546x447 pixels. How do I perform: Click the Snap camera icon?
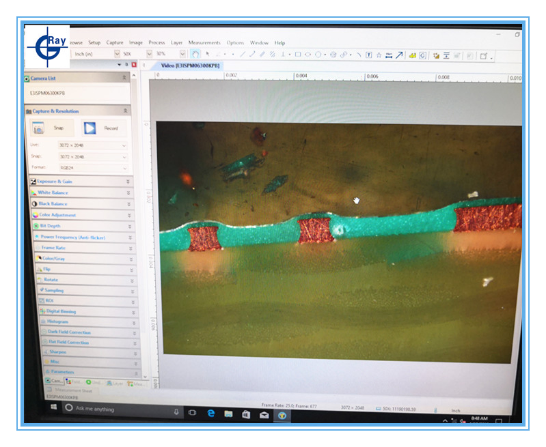(38, 128)
